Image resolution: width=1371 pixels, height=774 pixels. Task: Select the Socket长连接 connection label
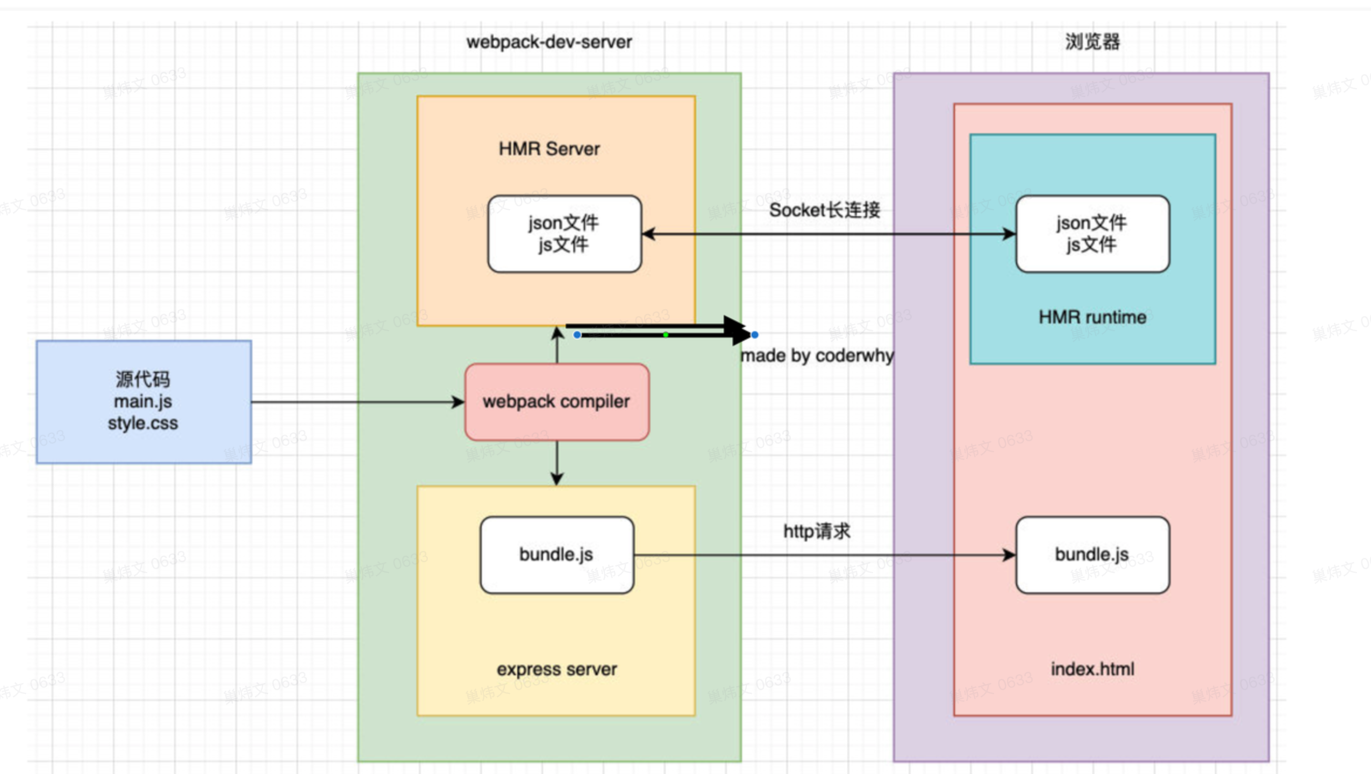pos(824,210)
